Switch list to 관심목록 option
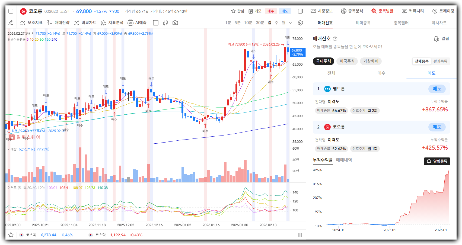 coord(440,61)
